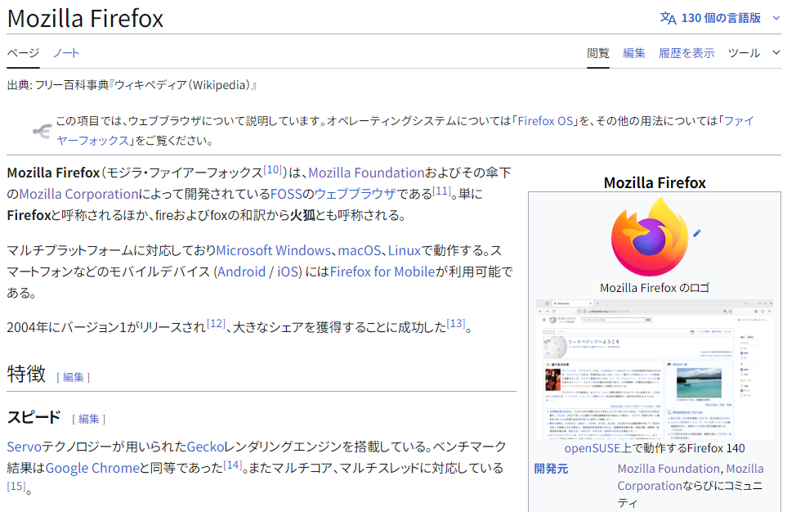Click citation reference number 10
The image size is (796, 512).
(x=273, y=169)
